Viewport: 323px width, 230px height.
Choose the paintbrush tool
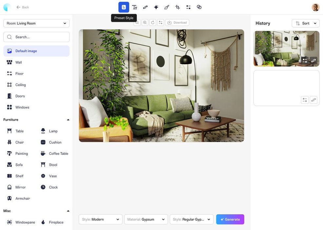[x=167, y=7]
